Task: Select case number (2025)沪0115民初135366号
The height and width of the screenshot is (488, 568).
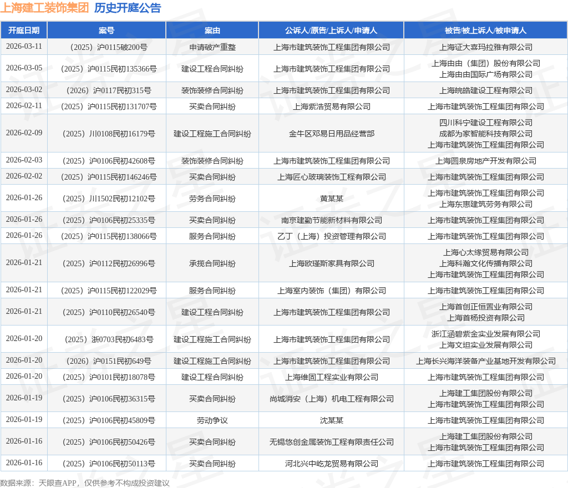Action: pyautogui.click(x=109, y=69)
